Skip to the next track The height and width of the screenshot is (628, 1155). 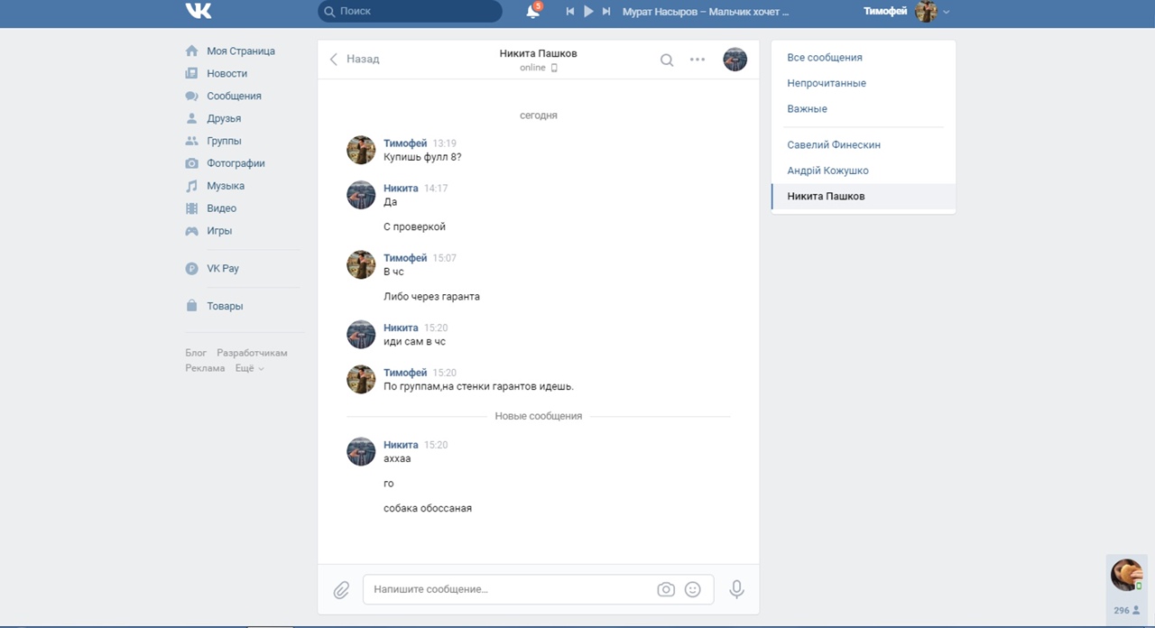point(606,12)
